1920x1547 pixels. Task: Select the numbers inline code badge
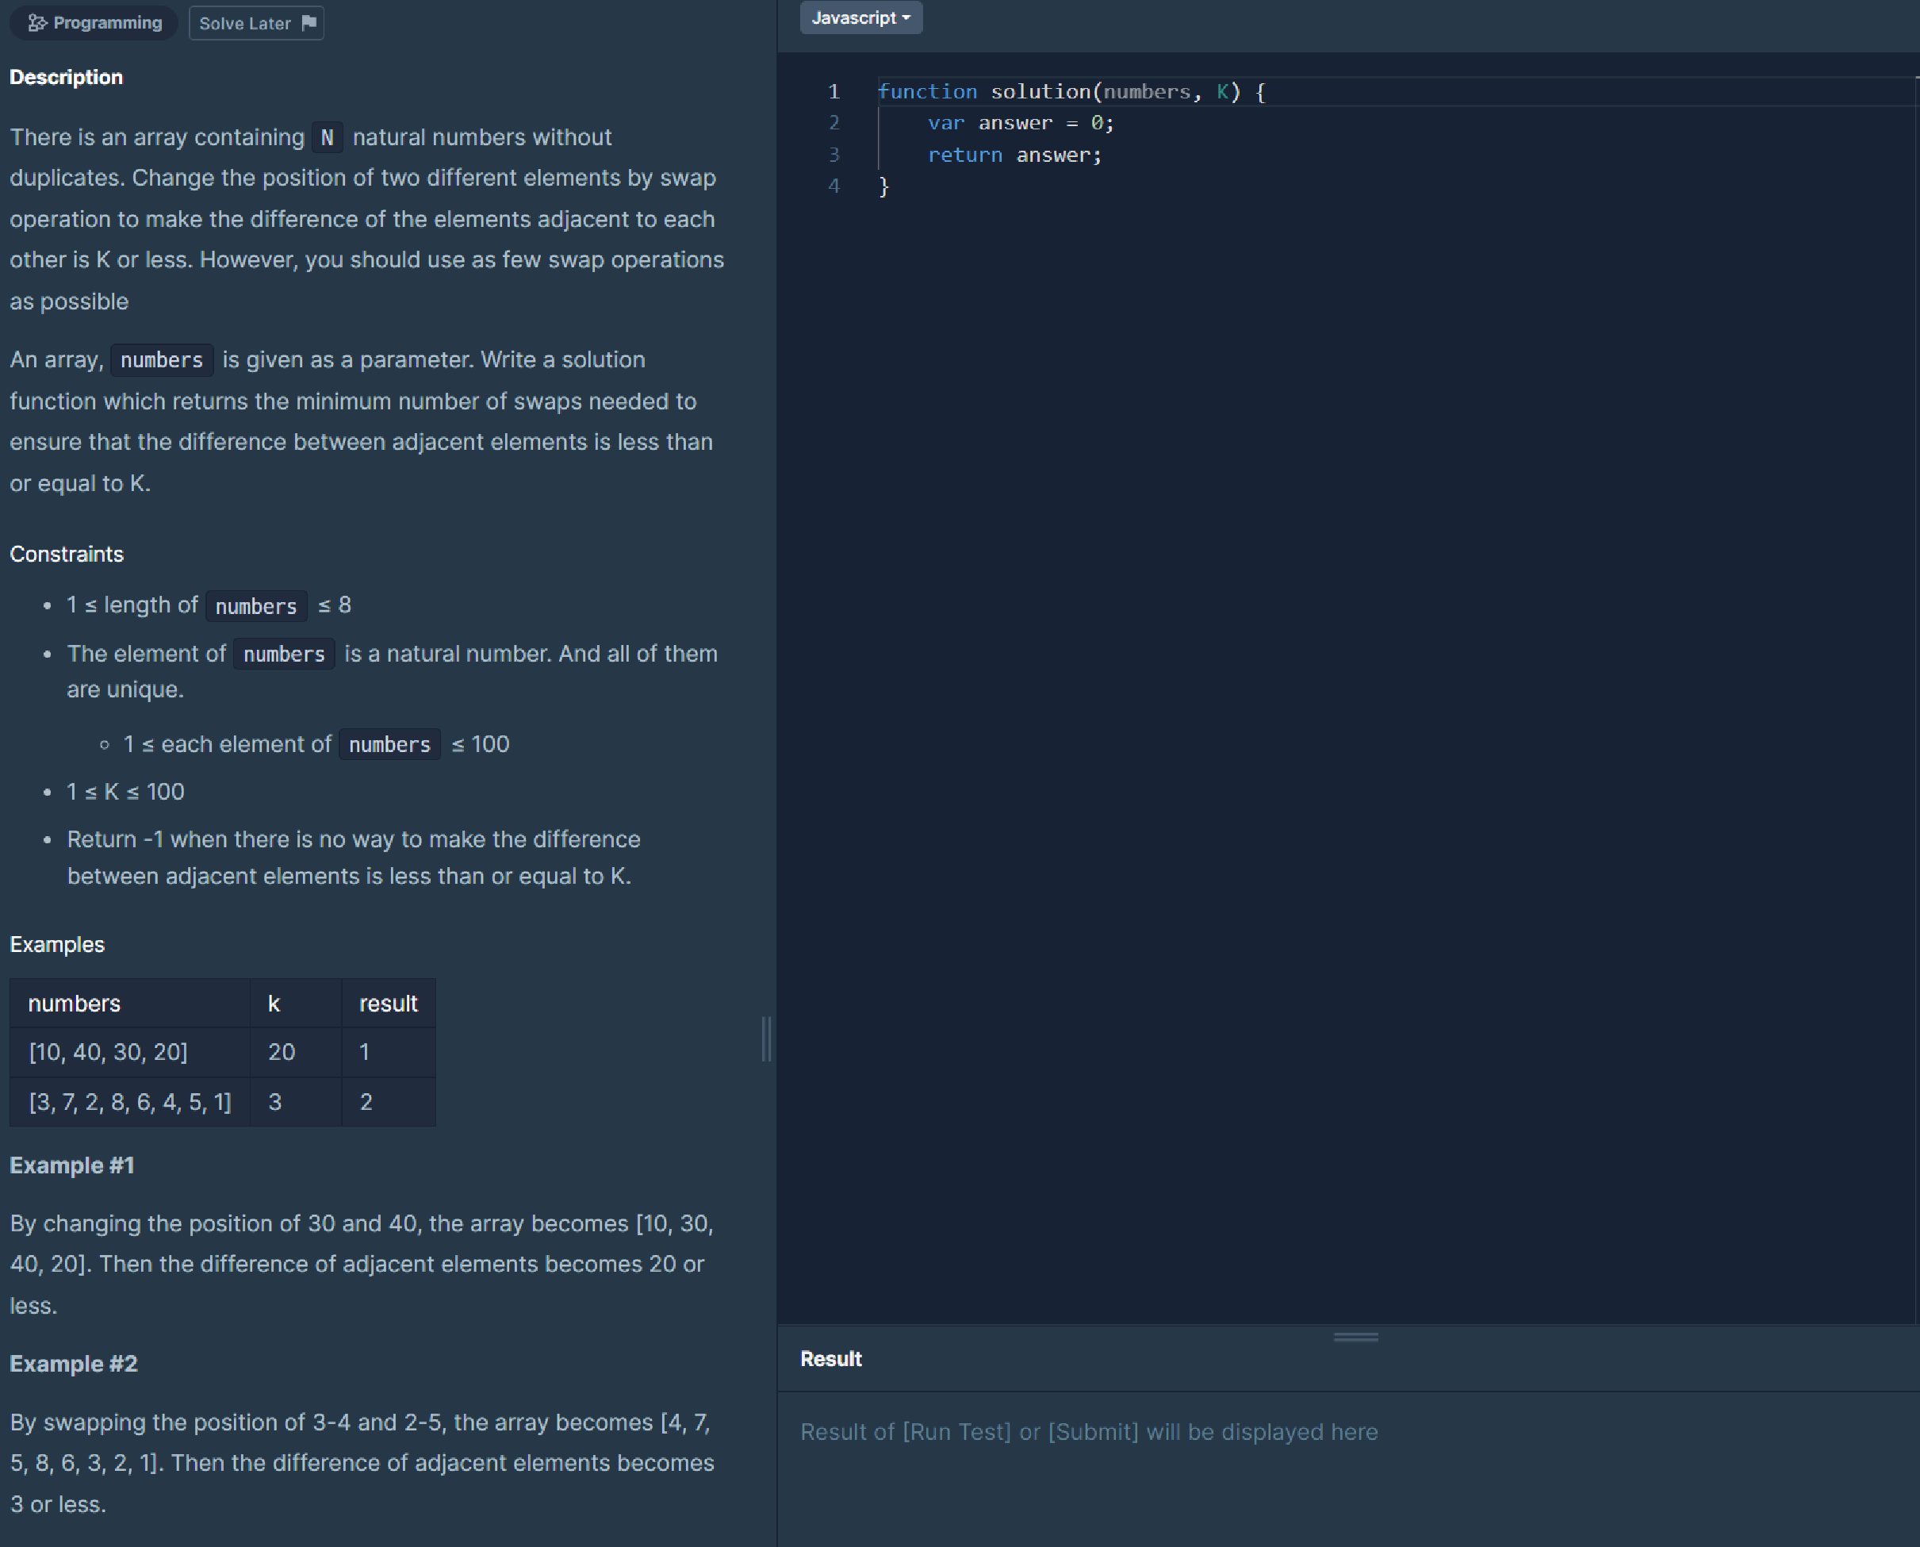click(x=161, y=359)
